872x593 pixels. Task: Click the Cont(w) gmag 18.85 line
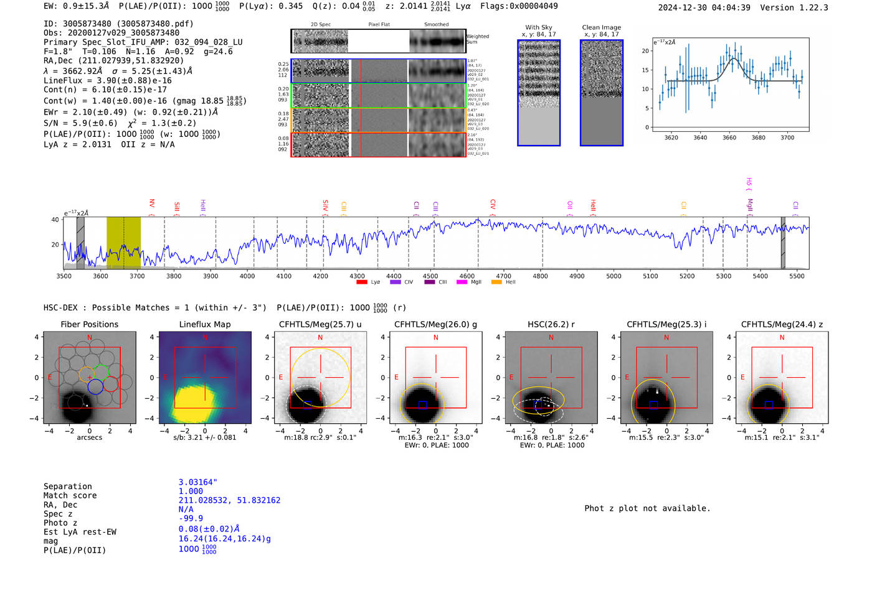pos(145,100)
